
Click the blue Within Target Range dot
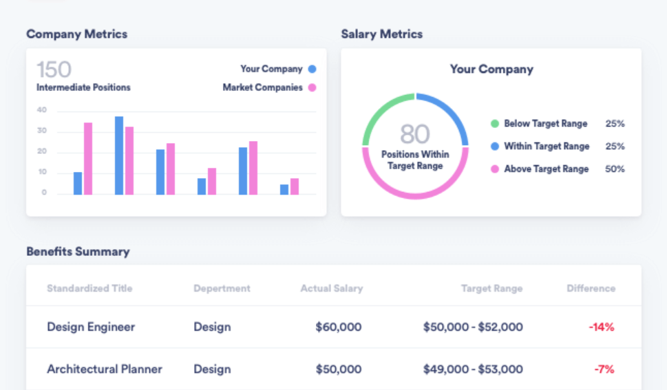point(494,147)
